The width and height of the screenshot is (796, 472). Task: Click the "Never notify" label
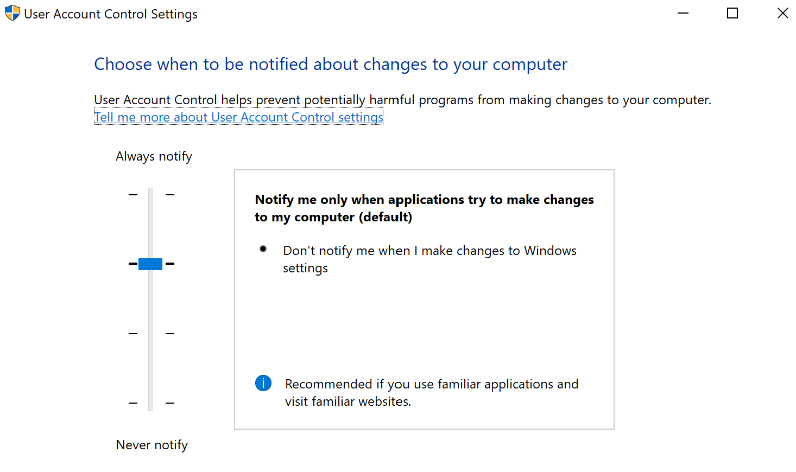coord(151,445)
